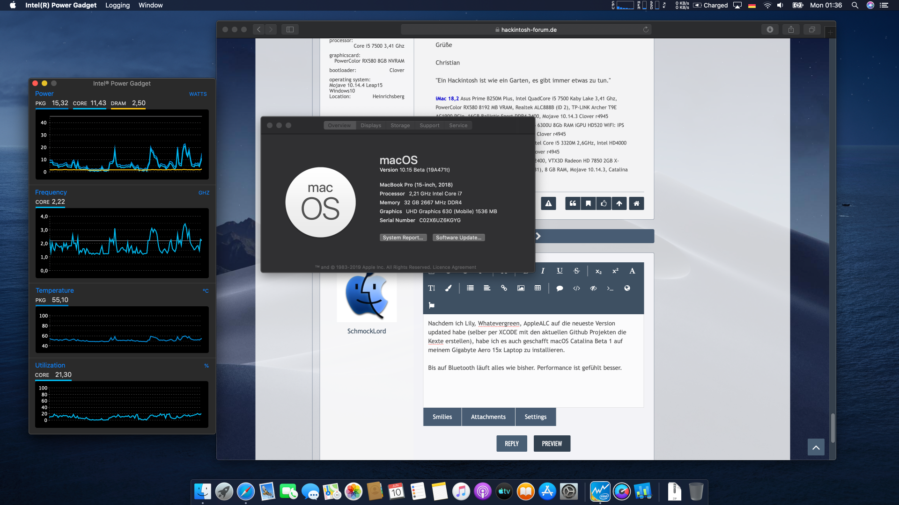Click the insert table icon

click(x=538, y=288)
